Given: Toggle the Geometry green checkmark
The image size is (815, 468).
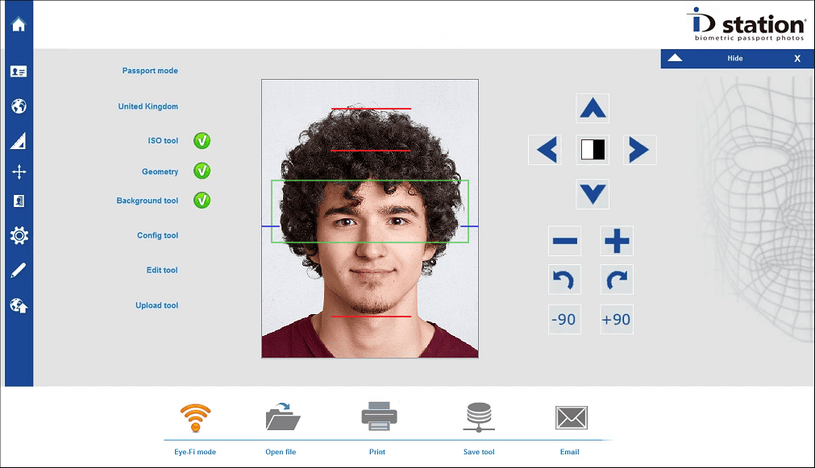Looking at the screenshot, I should click(202, 171).
